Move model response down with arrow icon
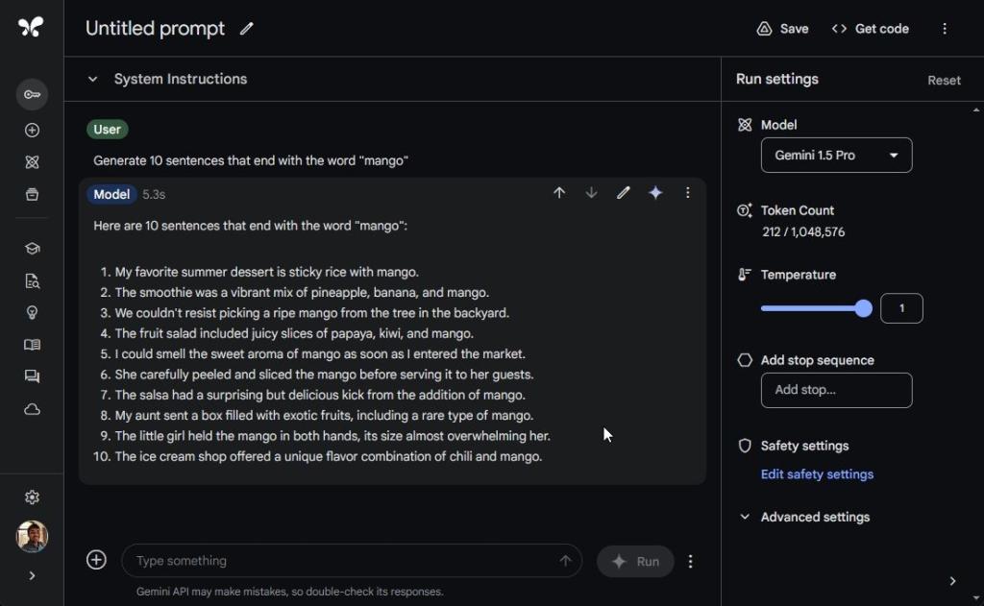Screen dimensions: 984x606 591,193
